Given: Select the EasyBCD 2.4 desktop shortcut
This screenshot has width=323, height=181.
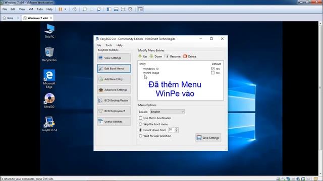Looking at the screenshot, I should (49, 124).
